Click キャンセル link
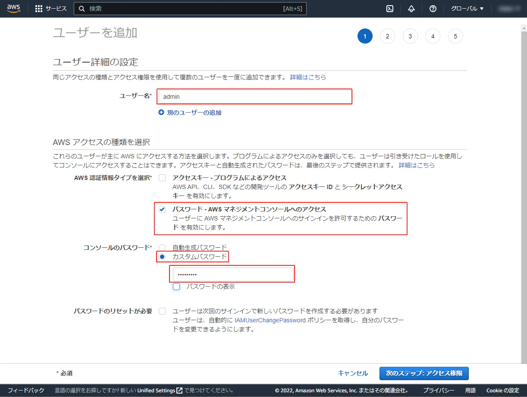The height and width of the screenshot is (397, 527). 353,373
